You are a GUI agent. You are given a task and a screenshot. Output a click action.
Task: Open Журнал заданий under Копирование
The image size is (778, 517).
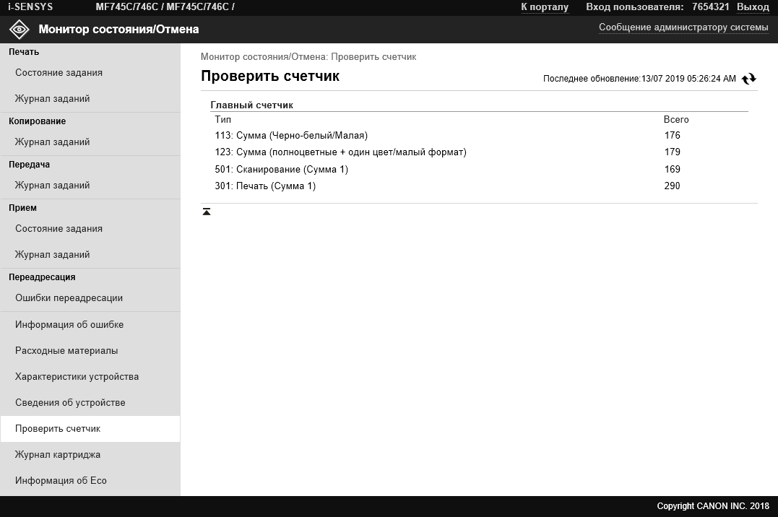(x=52, y=142)
